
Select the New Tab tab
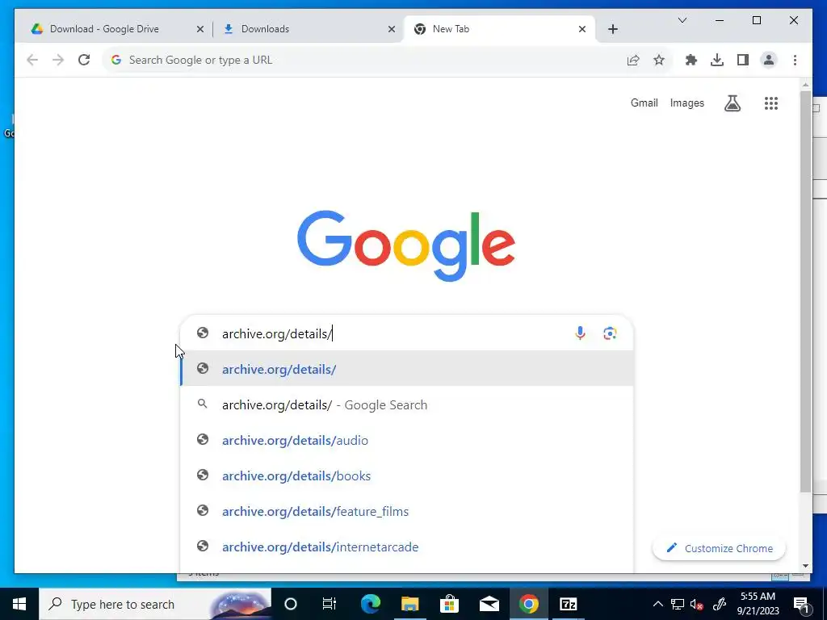coord(498,29)
